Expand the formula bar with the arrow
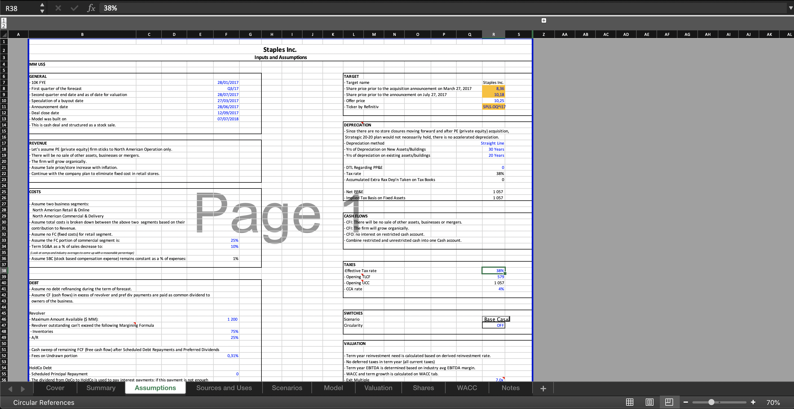This screenshot has width=794, height=409. (x=790, y=8)
